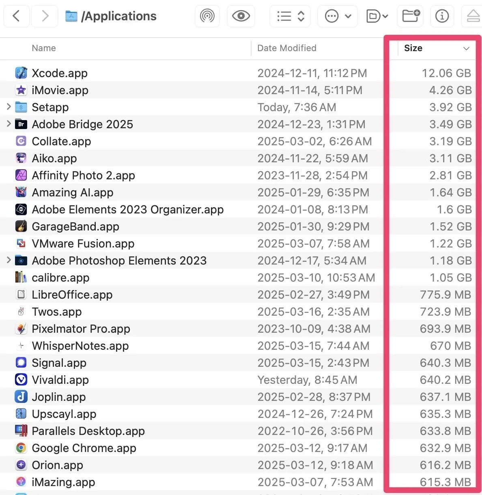Sort by the Size column header

click(413, 48)
